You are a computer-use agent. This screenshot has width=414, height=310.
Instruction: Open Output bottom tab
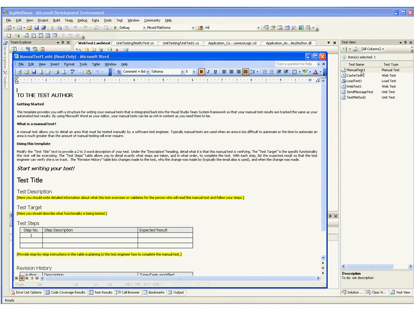(176, 292)
